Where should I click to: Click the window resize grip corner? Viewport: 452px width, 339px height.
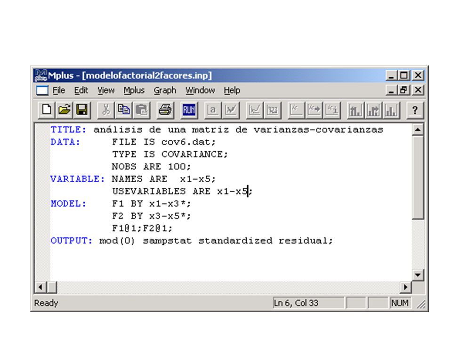421,305
